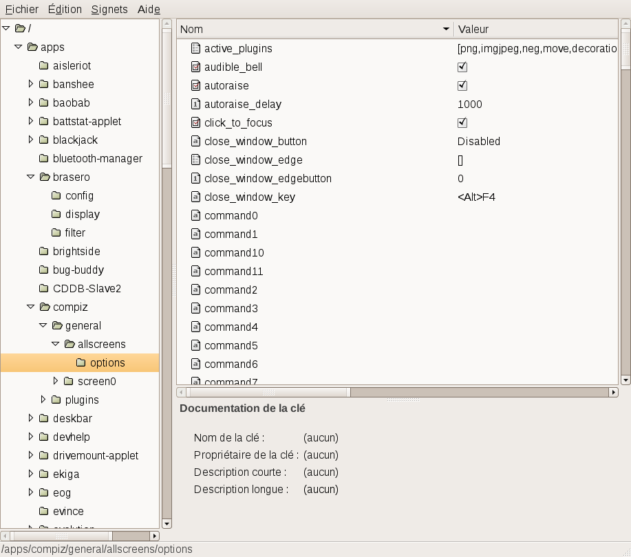This screenshot has width=631, height=557.
Task: Select the config folder under brasero
Action: 79,195
